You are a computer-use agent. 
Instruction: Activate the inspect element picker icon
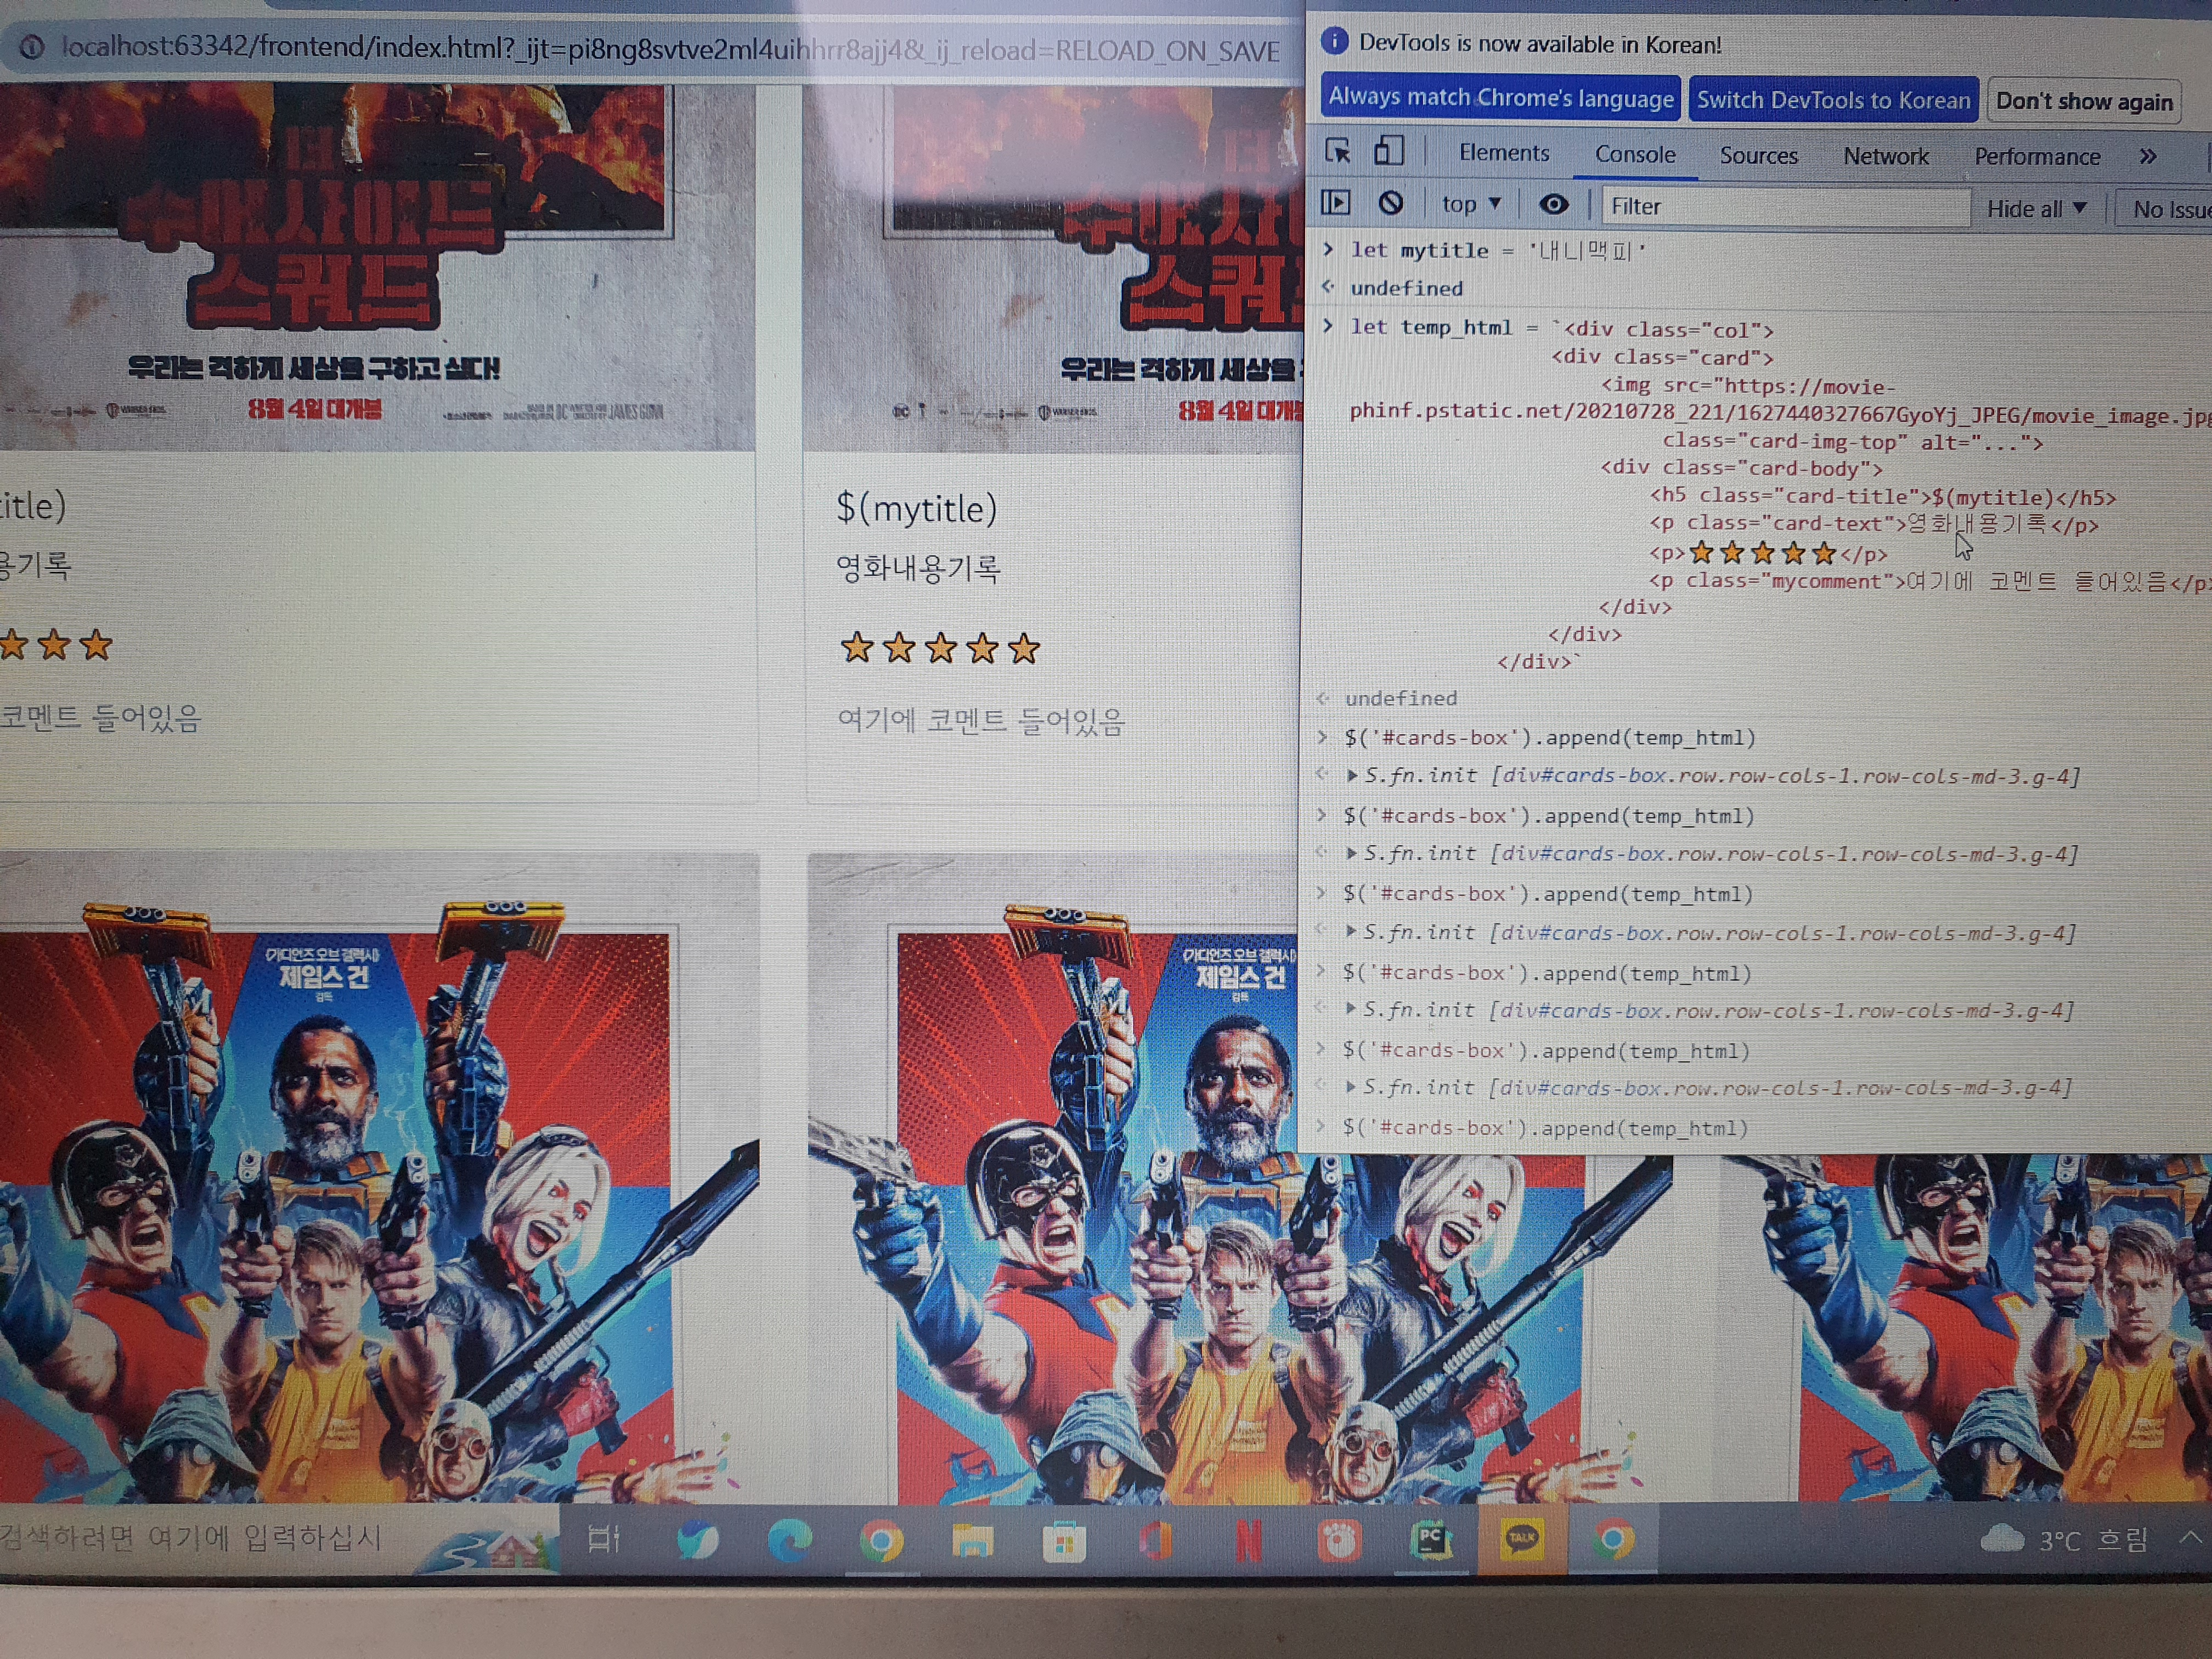pos(1337,151)
